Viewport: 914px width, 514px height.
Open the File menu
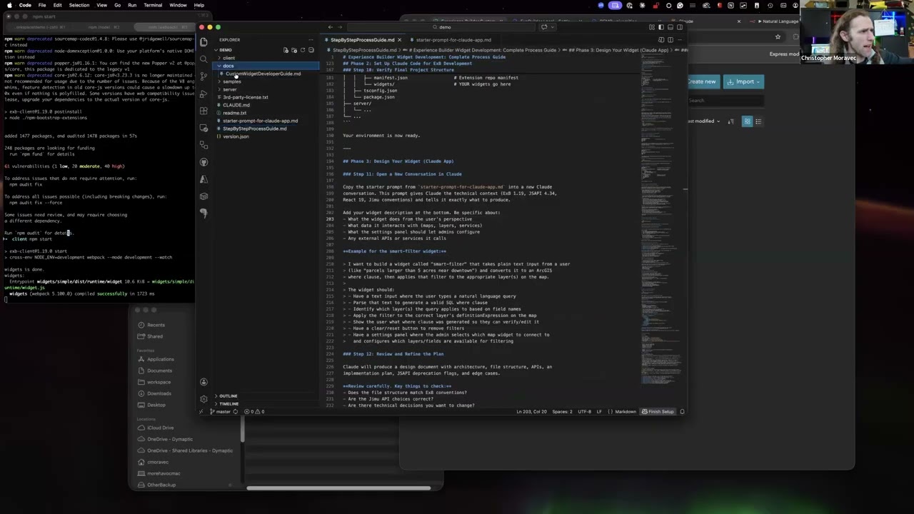(x=42, y=5)
